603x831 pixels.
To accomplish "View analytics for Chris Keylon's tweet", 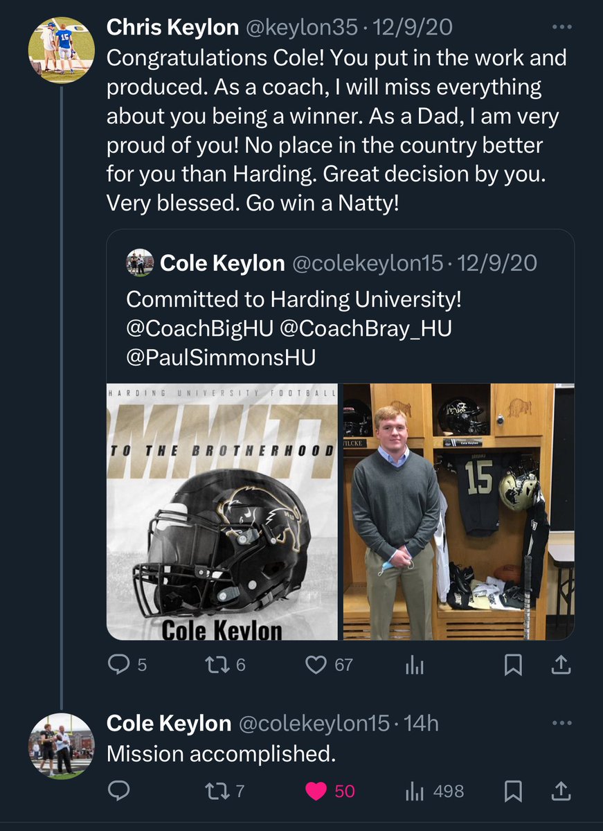I will (413, 665).
